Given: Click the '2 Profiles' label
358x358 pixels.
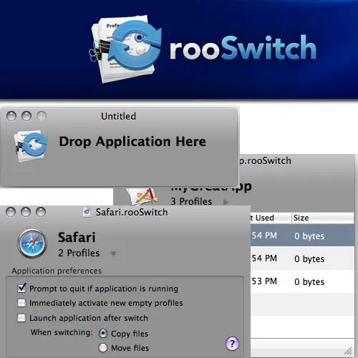Looking at the screenshot, I should 79,253.
